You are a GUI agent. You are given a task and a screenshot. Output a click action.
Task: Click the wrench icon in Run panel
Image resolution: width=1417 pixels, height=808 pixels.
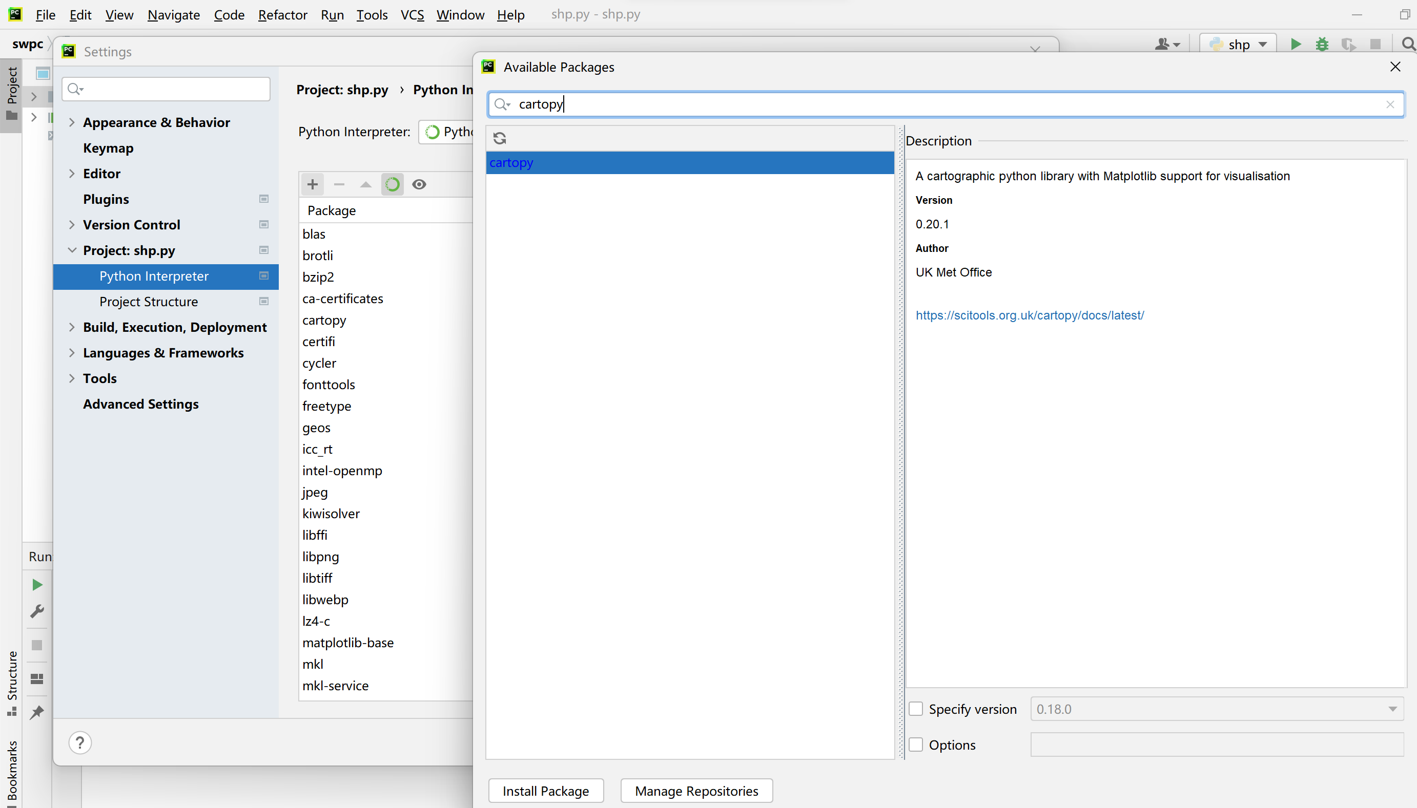(37, 611)
